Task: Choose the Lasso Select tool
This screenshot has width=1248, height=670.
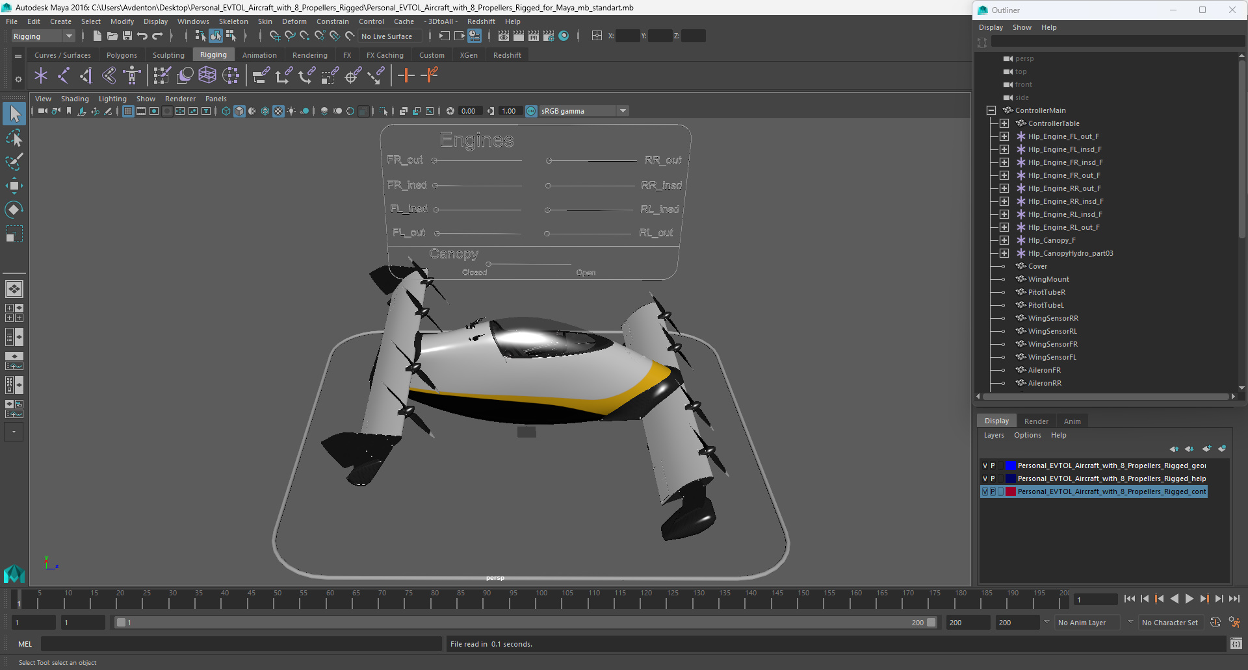Action: pos(14,138)
